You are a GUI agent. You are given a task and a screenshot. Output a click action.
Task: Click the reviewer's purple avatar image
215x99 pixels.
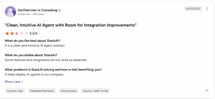[10, 12]
